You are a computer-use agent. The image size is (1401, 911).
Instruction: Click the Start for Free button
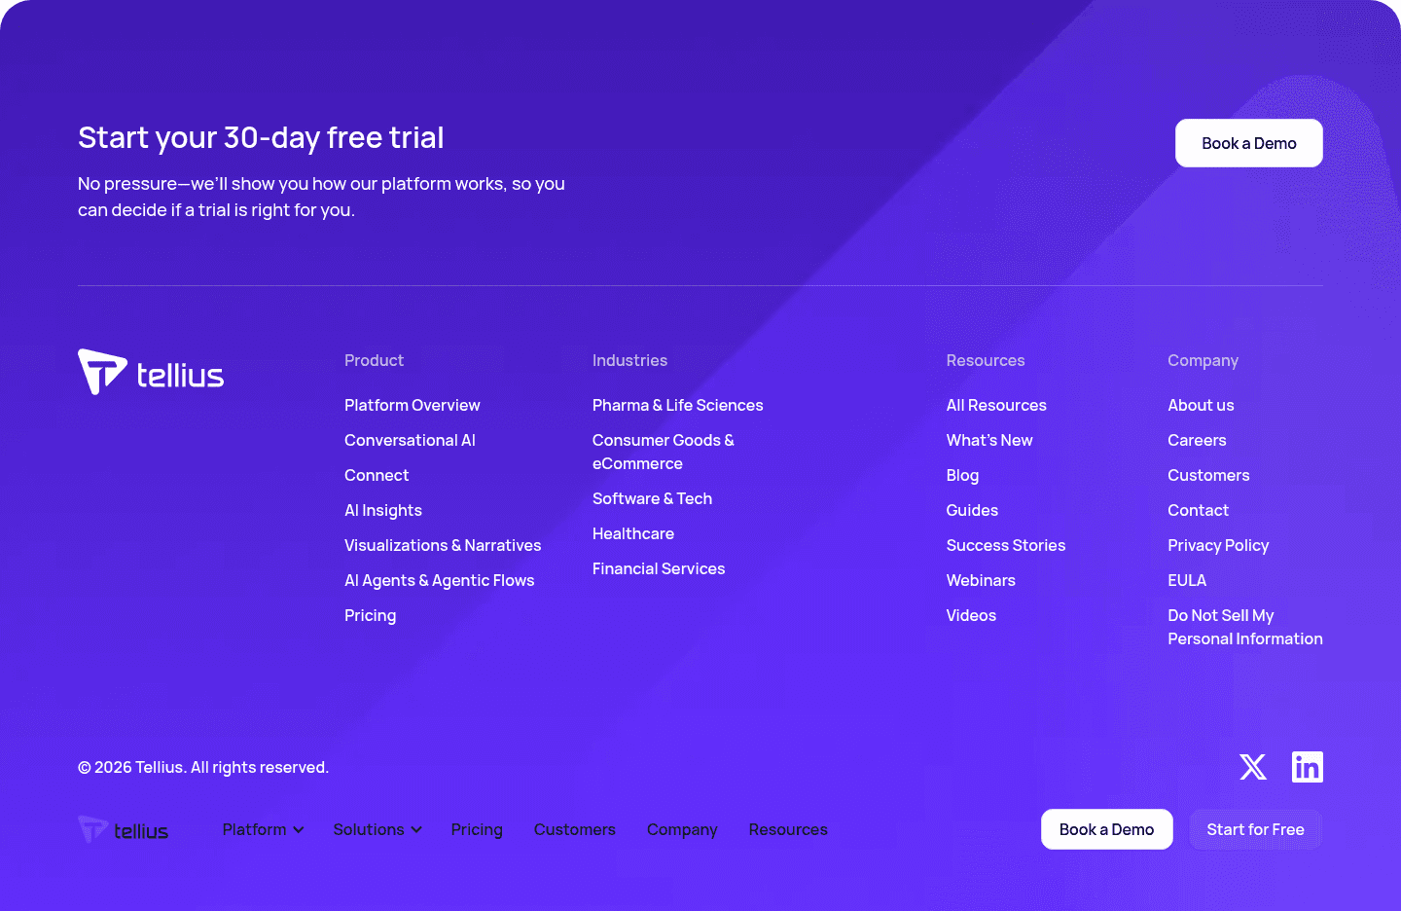pyautogui.click(x=1256, y=829)
